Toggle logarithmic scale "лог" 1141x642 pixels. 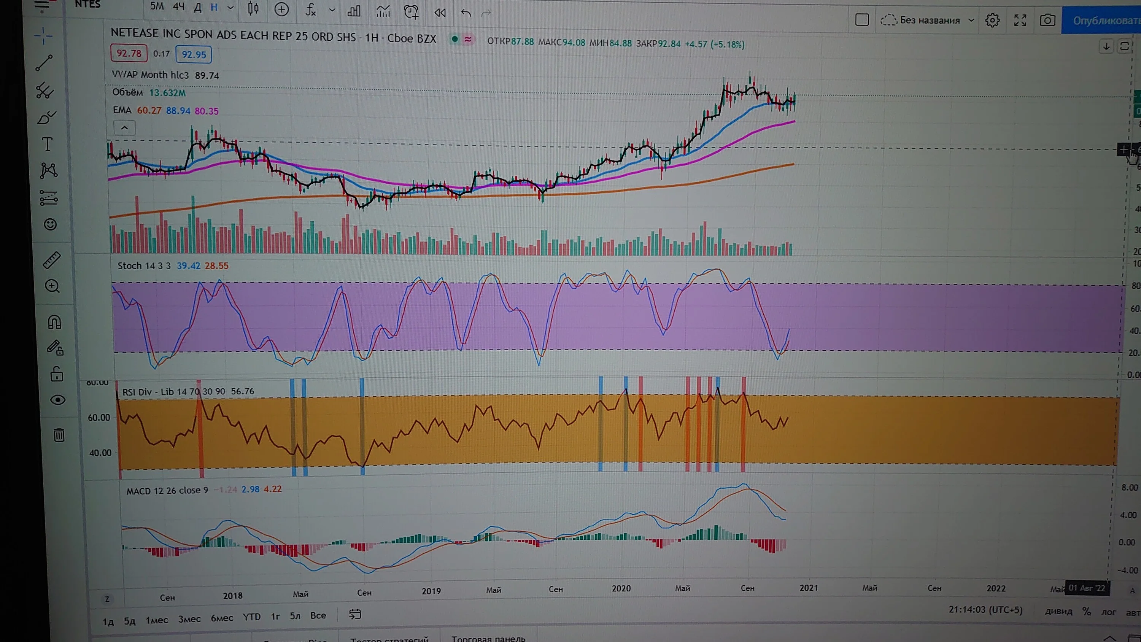coord(1109,612)
